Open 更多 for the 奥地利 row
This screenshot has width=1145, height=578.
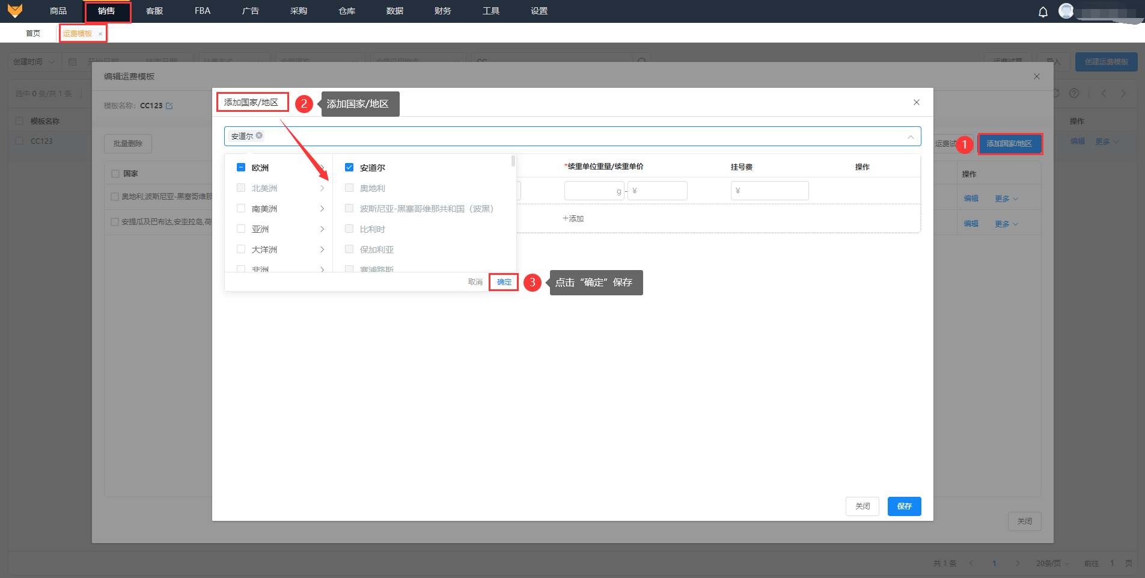pyautogui.click(x=1006, y=198)
